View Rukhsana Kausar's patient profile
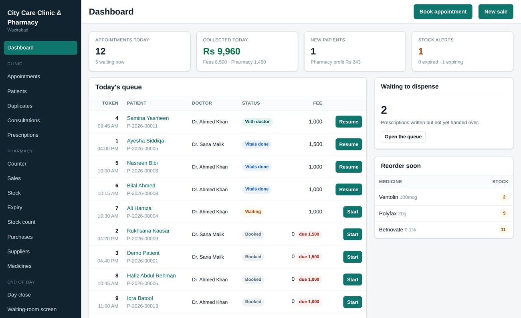Image resolution: width=521 pixels, height=318 pixels. (148, 231)
